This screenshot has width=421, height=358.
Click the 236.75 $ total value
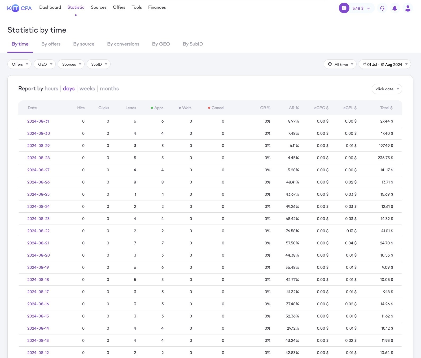pos(385,158)
